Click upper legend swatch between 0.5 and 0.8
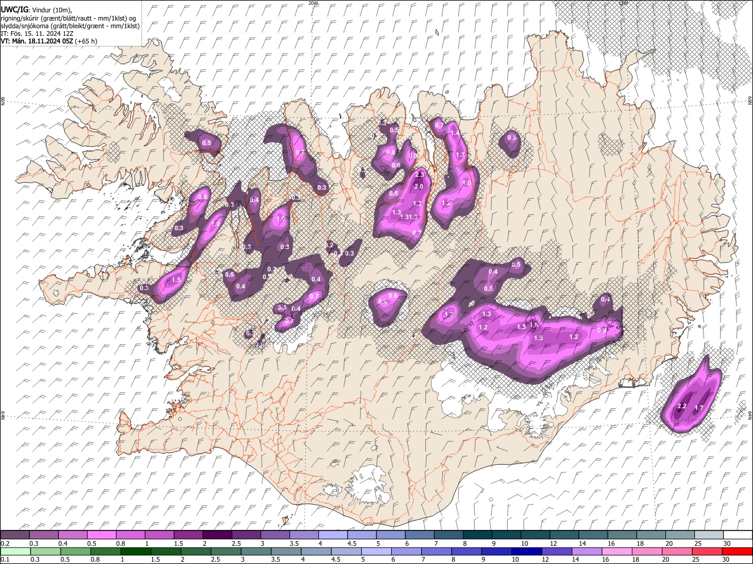This screenshot has width=753, height=564. click(101, 535)
